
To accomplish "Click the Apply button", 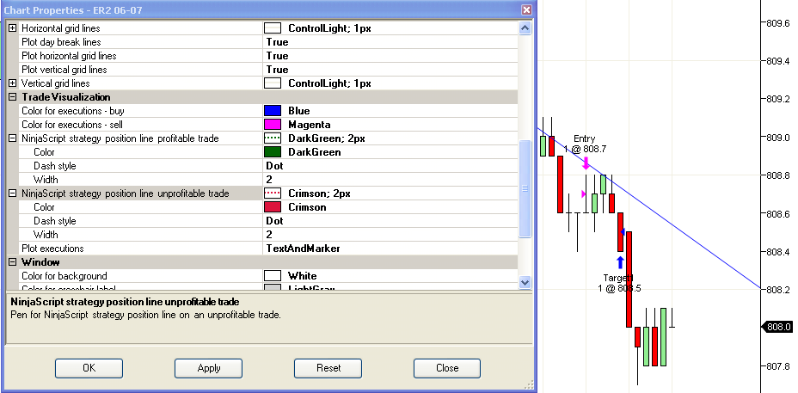I will pyautogui.click(x=209, y=368).
